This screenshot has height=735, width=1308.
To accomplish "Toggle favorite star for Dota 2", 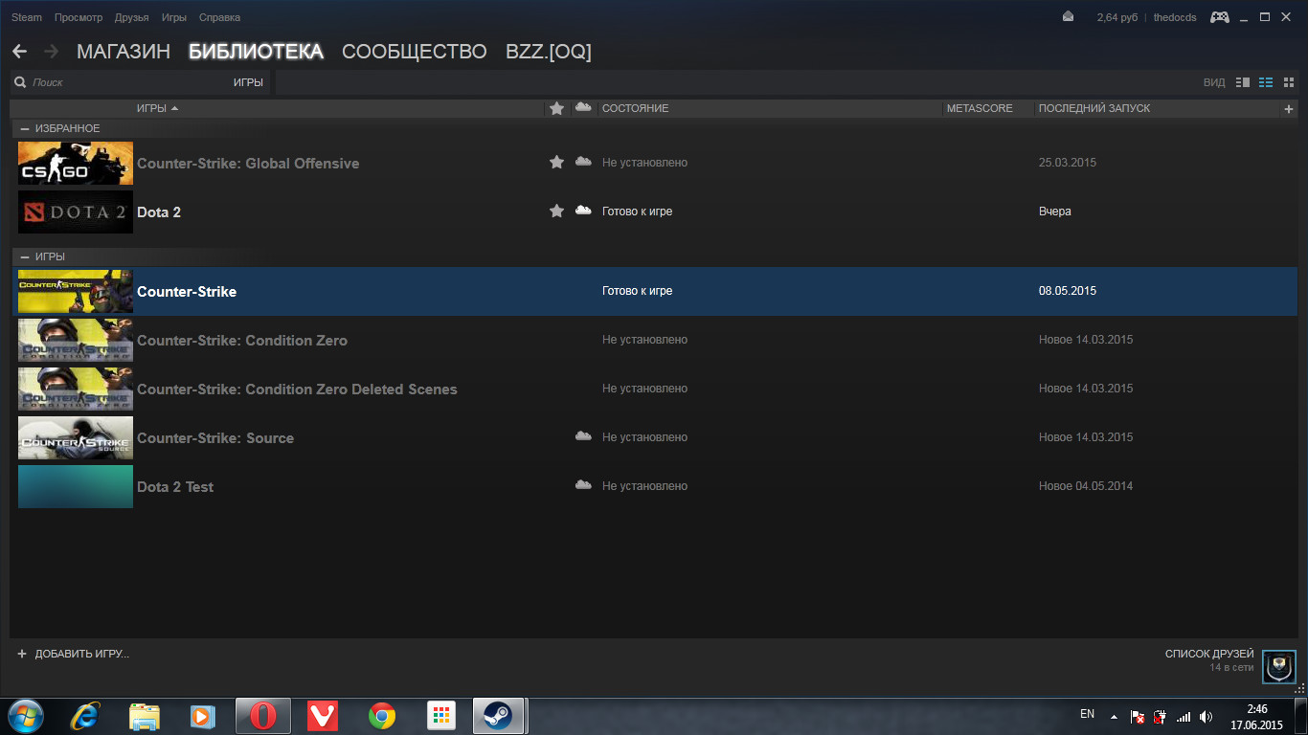I will (x=556, y=211).
